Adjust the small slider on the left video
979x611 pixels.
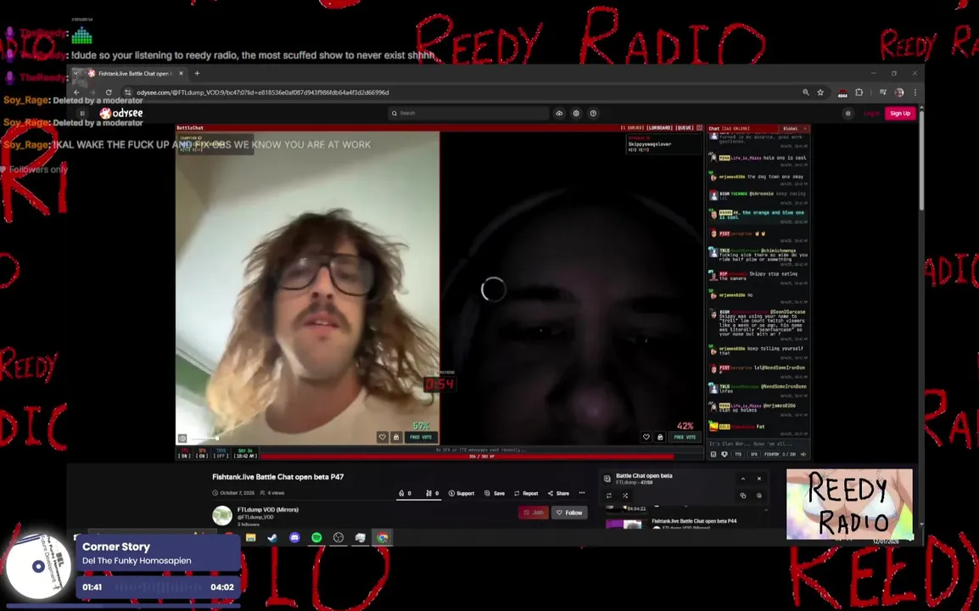pos(204,439)
